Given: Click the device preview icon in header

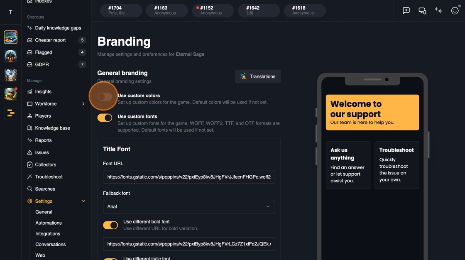Looking at the screenshot, I should [x=422, y=11].
